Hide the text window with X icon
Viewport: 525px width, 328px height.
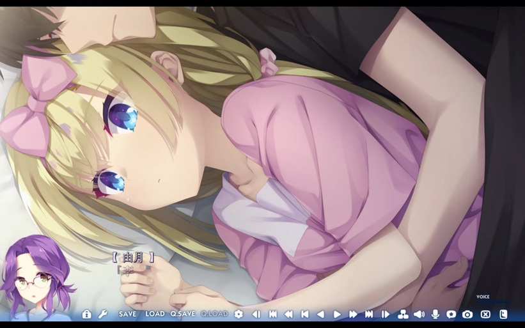coord(485,315)
